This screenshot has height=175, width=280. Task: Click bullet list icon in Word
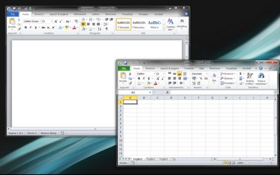click(x=83, y=20)
